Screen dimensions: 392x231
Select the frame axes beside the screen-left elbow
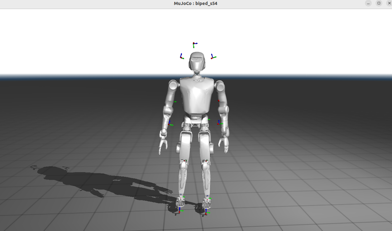pyautogui.click(x=169, y=124)
